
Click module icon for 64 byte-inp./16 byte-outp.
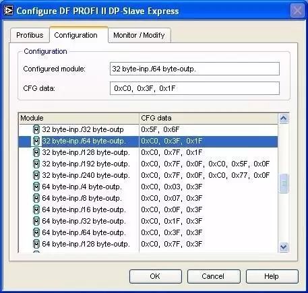pyautogui.click(x=36, y=209)
